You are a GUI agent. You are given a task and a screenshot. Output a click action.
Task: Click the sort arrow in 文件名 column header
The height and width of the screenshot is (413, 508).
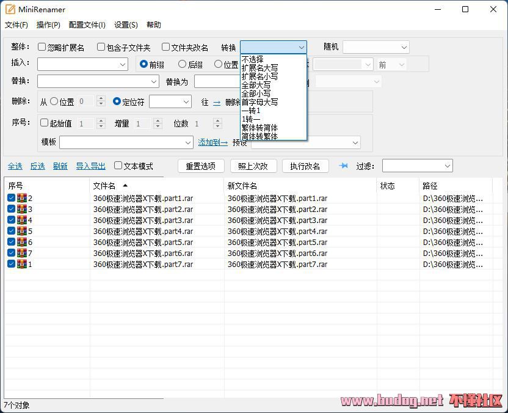click(x=125, y=185)
